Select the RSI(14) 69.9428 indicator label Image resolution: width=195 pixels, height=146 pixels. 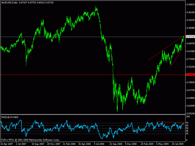pos(10,117)
